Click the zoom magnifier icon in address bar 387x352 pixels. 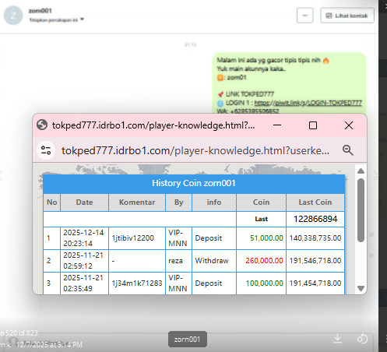pyautogui.click(x=347, y=150)
